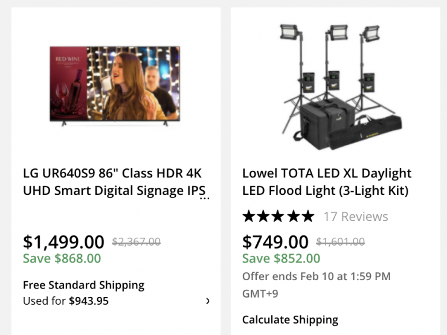Open the LG UR640S9 86" product title

[x=112, y=182]
